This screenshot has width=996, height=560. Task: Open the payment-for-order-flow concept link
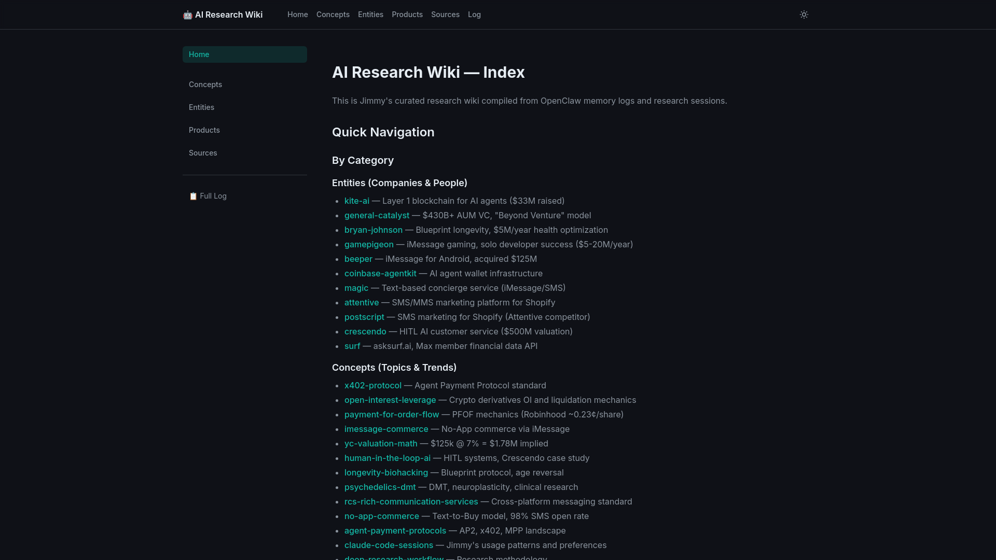pos(392,414)
